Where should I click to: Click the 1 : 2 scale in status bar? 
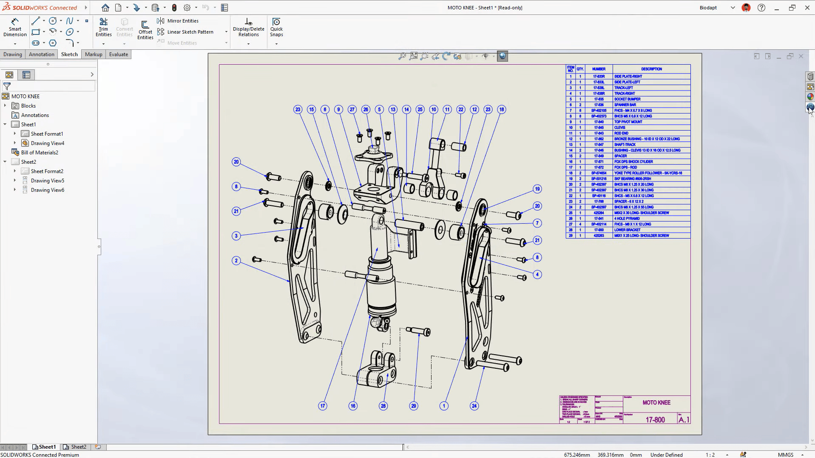[x=710, y=455]
